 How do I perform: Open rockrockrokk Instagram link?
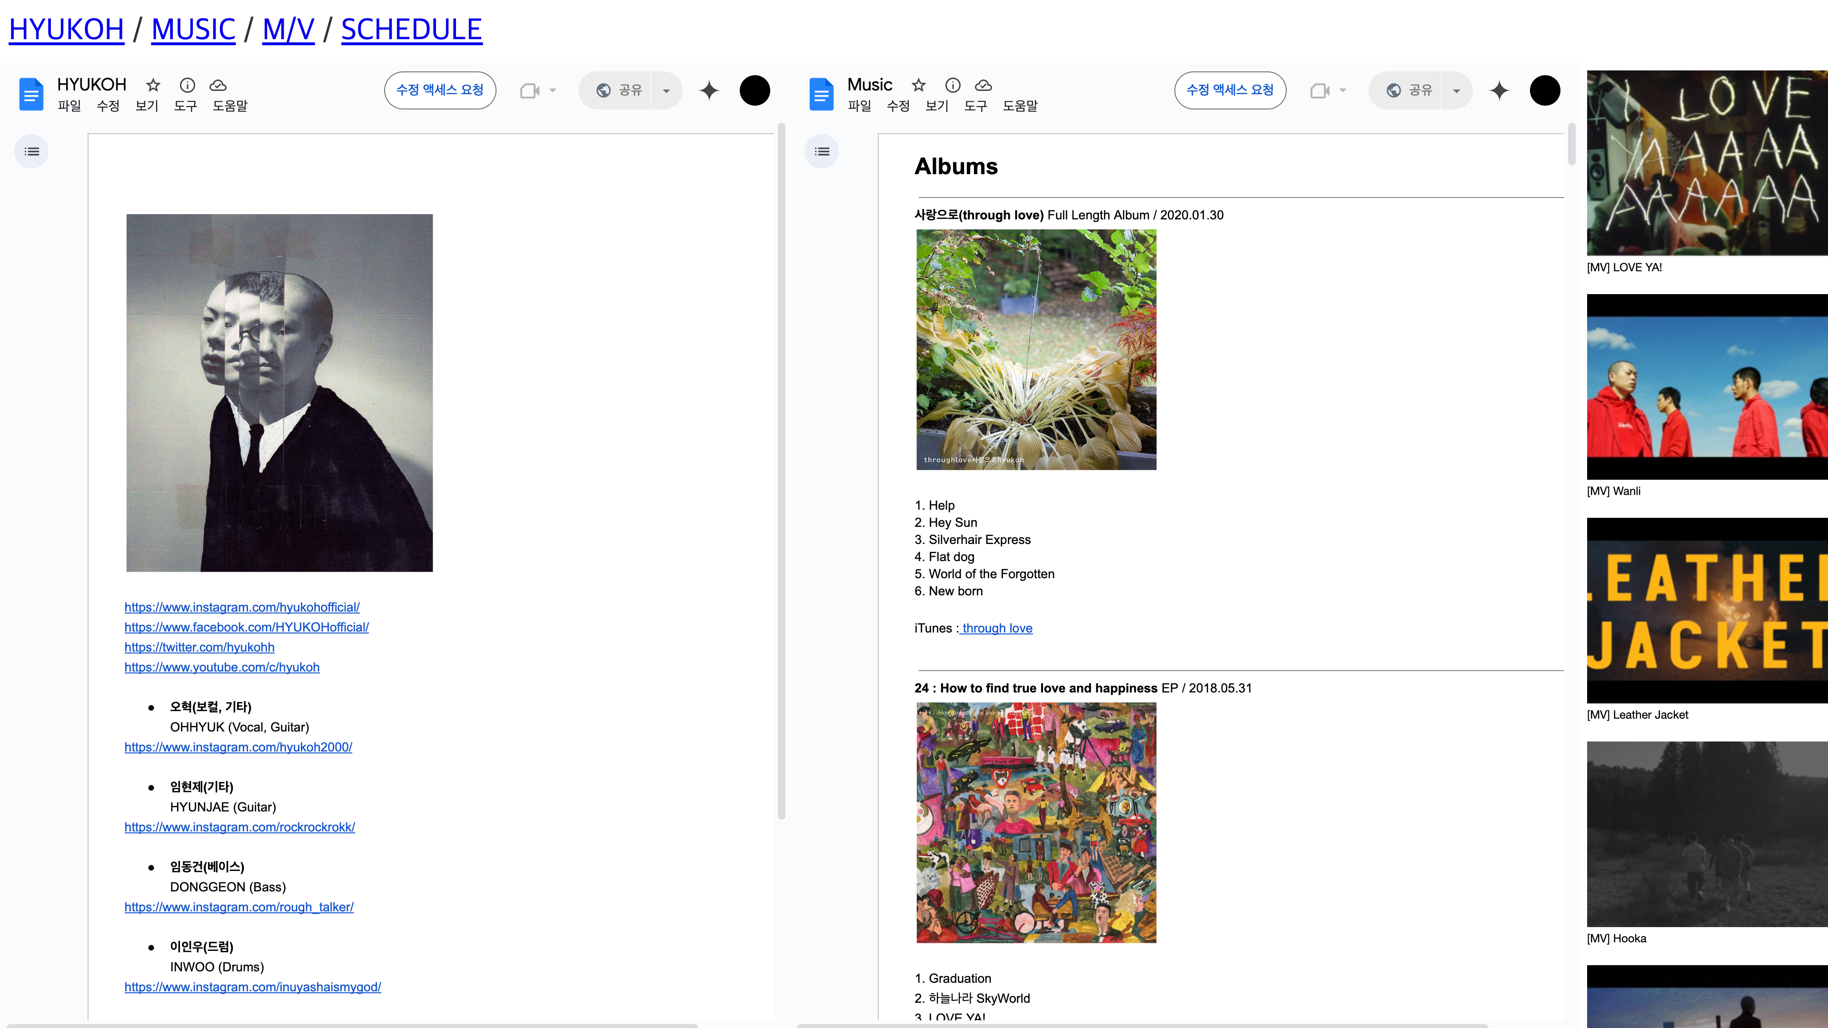[240, 827]
